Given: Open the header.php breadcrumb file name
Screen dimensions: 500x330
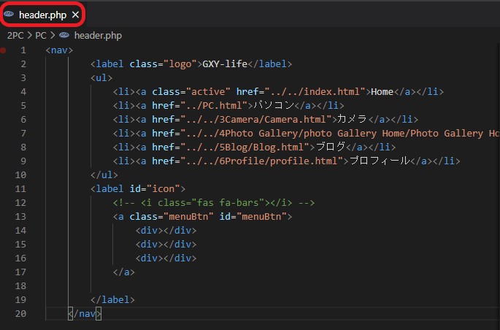Looking at the screenshot, I should coord(98,34).
